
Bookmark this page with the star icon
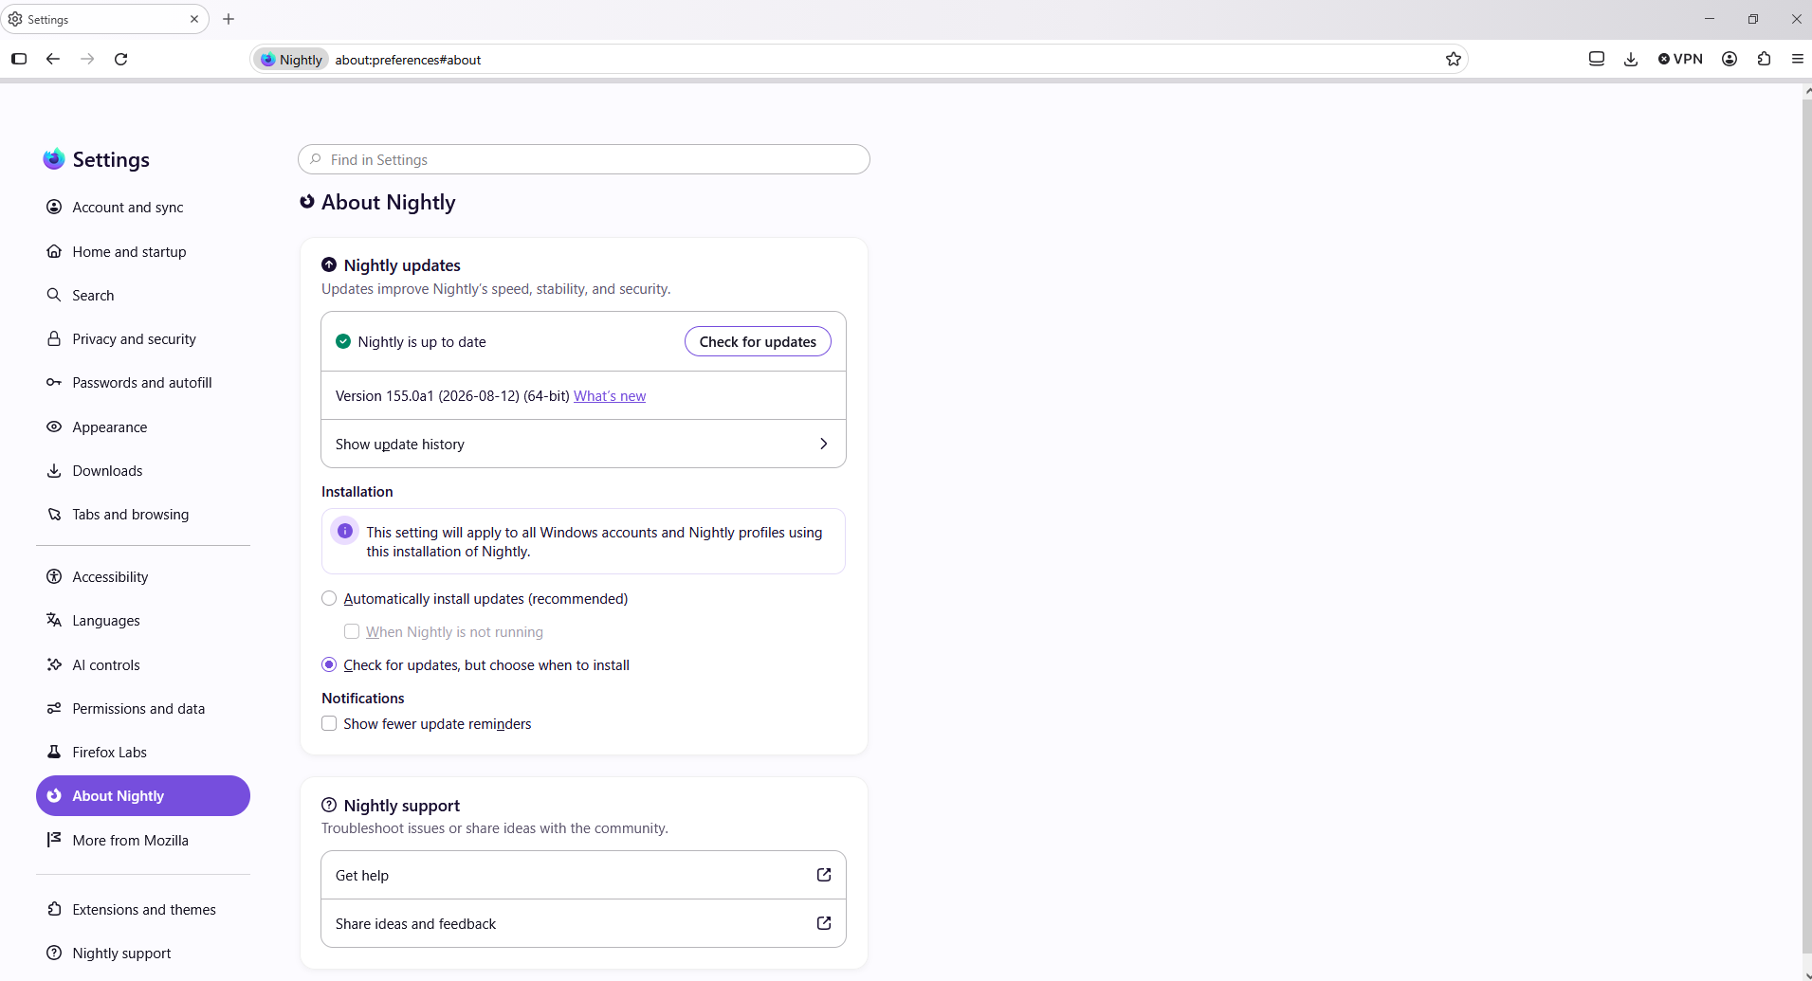tap(1454, 59)
